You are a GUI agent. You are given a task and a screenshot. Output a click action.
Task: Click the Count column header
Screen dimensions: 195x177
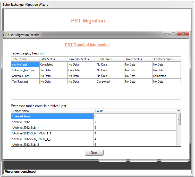coord(135,111)
